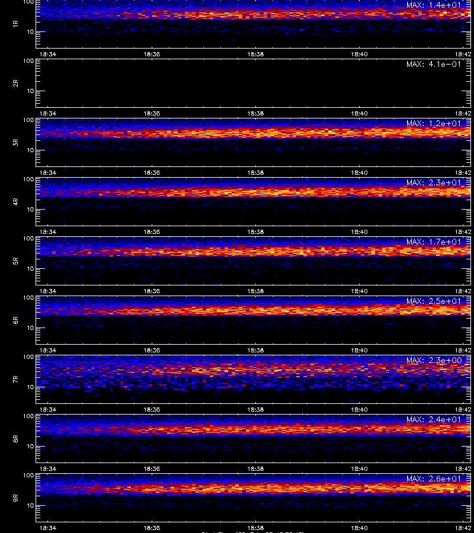Select the MAX: 2.4e+01 annotation
The image size is (474, 533).
pyautogui.click(x=434, y=419)
